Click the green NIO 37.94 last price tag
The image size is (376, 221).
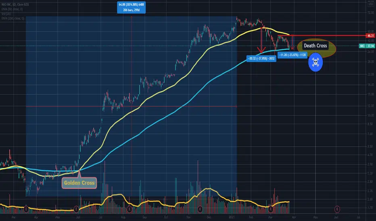click(367, 46)
